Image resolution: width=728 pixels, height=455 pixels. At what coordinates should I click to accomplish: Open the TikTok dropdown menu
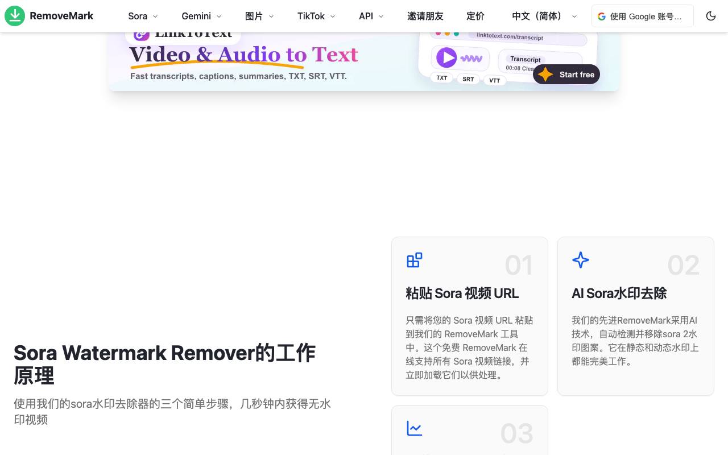pyautogui.click(x=316, y=16)
